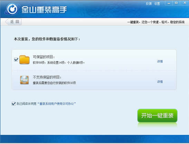Maximize the application window
Viewport: 189px width, 144px height.
176,3
